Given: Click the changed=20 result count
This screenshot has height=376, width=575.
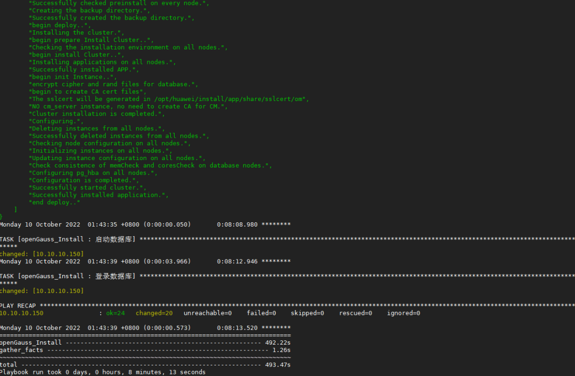Looking at the screenshot, I should (154, 313).
